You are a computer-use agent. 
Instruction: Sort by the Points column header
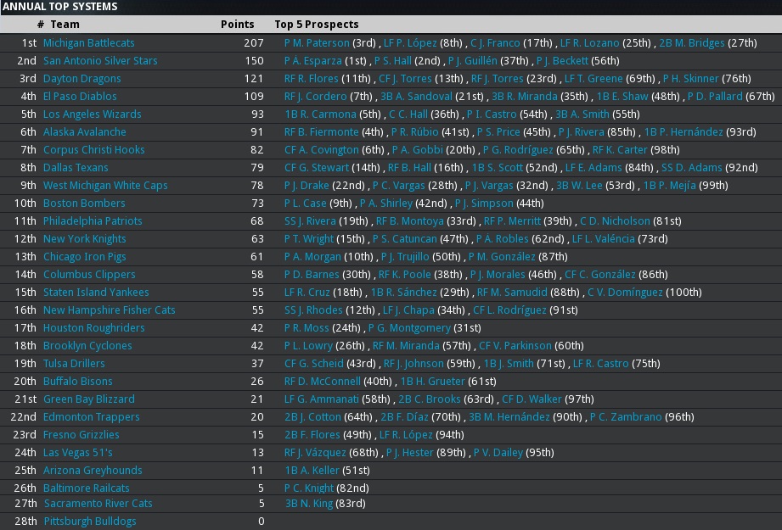(x=237, y=25)
